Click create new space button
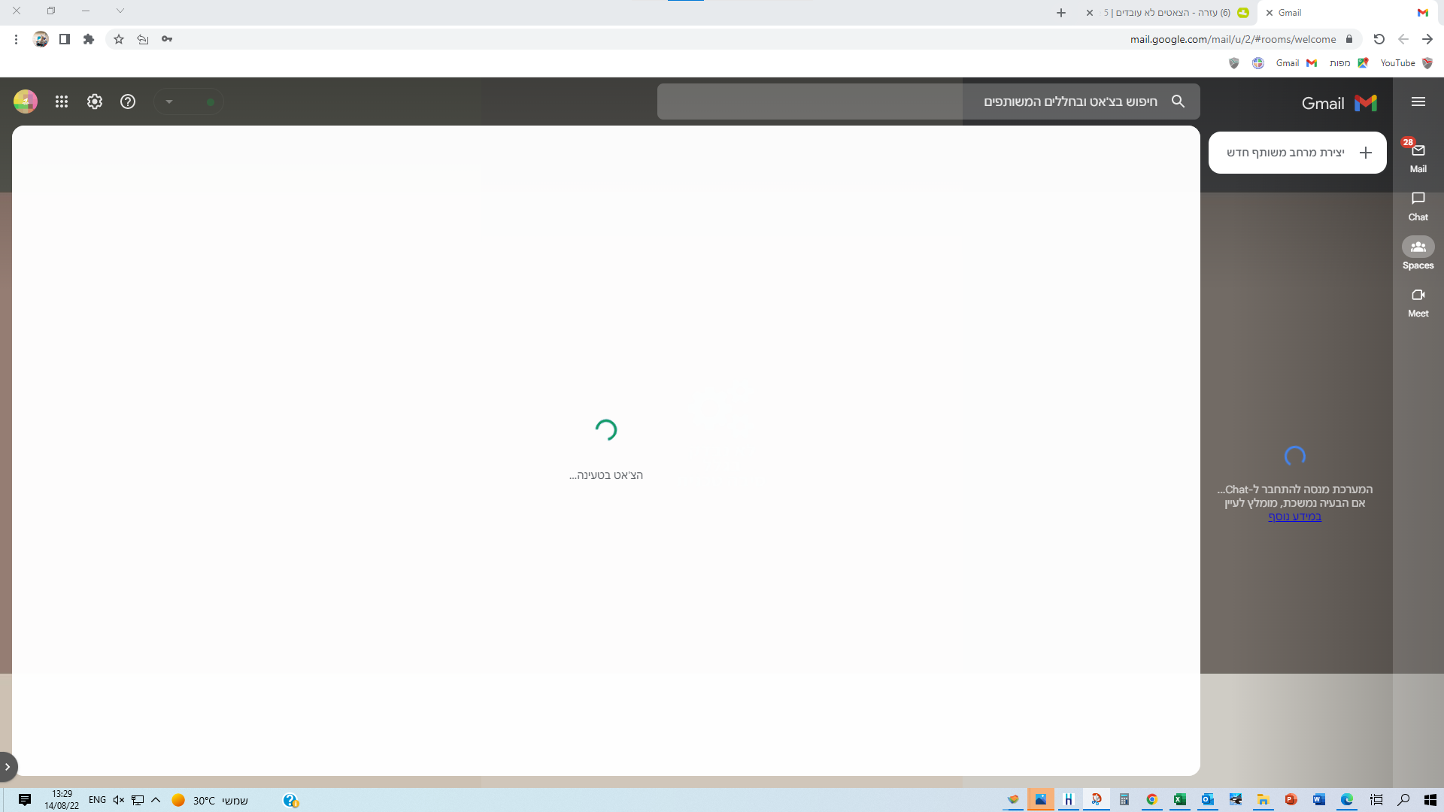The height and width of the screenshot is (812, 1444). (x=1297, y=153)
